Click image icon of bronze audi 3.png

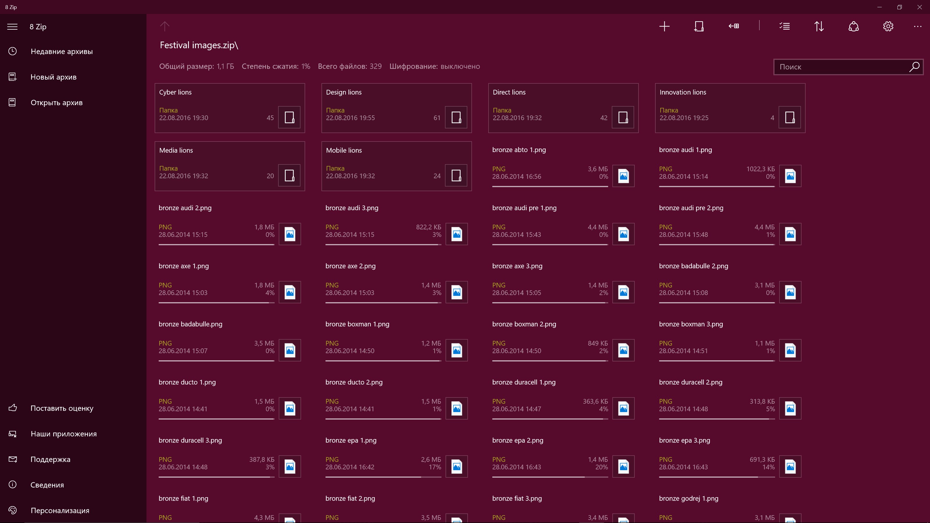click(457, 234)
